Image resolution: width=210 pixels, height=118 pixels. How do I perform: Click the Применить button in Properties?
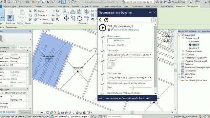click(x=25, y=112)
